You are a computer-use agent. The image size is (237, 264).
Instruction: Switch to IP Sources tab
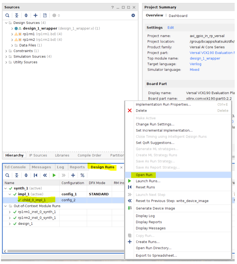tap(38, 155)
